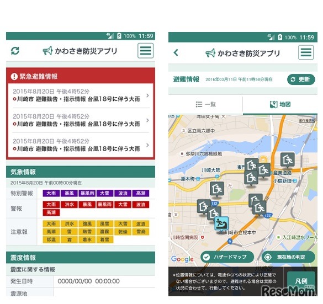Tap the 特別警報 row label
The width and height of the screenshot is (323, 304).
coord(22,193)
